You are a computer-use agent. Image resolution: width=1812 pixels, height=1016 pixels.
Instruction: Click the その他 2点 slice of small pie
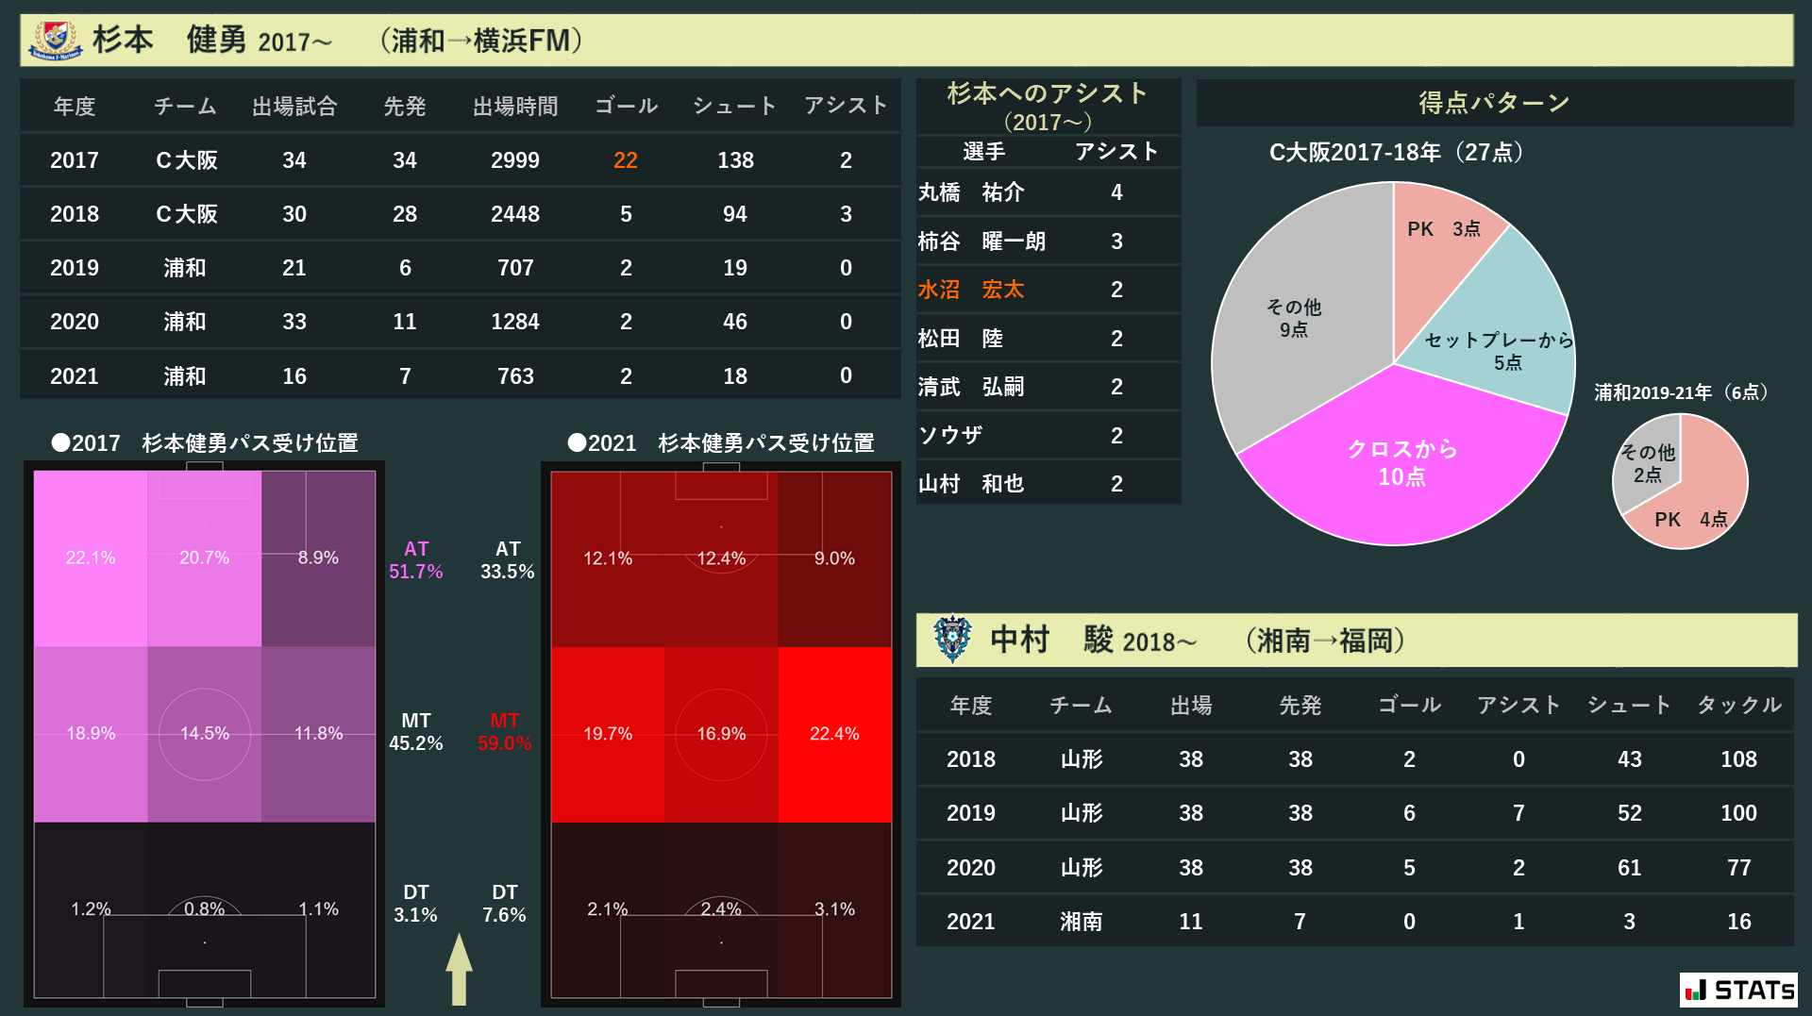pyautogui.click(x=1648, y=463)
